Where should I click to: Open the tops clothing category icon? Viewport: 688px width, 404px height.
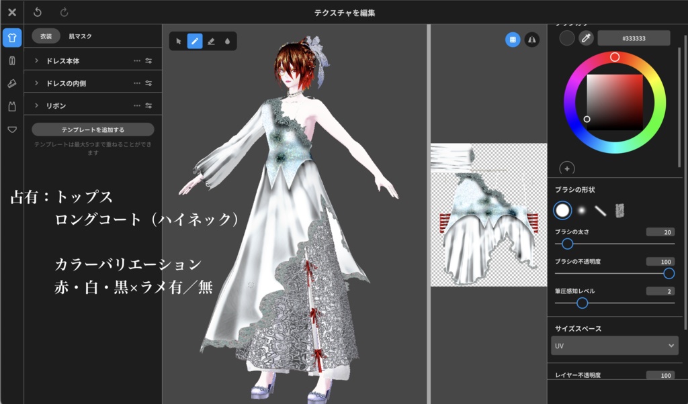pos(12,38)
